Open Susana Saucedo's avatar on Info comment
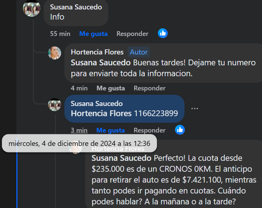262x208 pixels. [32, 8]
